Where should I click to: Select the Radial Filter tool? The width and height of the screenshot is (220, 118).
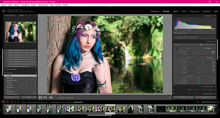[192, 37]
